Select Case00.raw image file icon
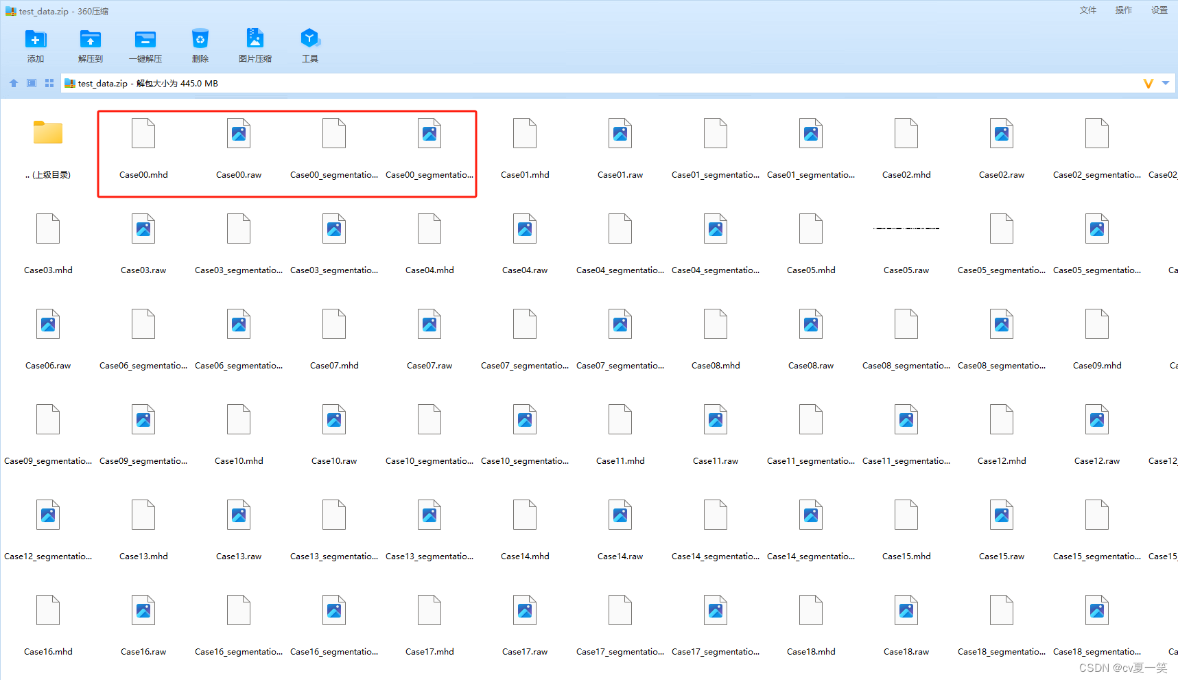This screenshot has height=680, width=1178. (x=239, y=133)
